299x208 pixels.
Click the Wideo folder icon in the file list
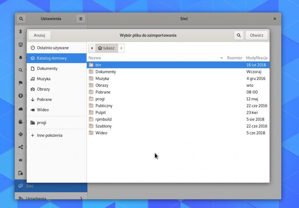click(x=91, y=133)
